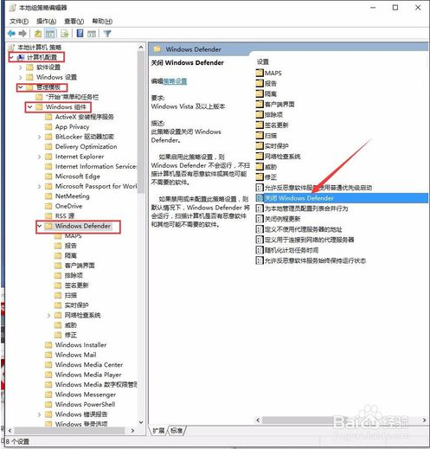Open the MAPS folder in settings list
This screenshot has width=430, height=449.
(x=269, y=73)
